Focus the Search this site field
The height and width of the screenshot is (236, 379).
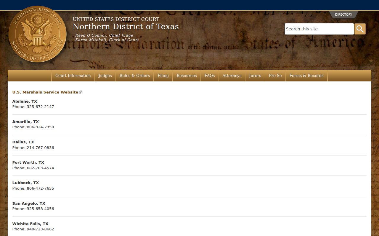pos(319,29)
